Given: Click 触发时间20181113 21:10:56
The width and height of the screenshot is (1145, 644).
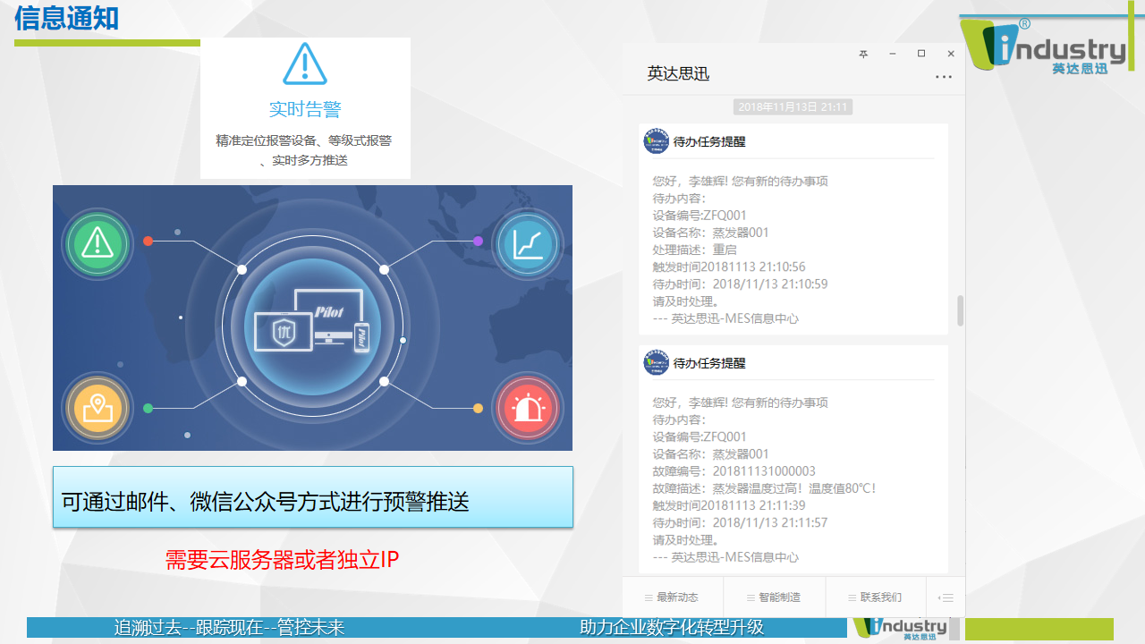Looking at the screenshot, I should (729, 267).
